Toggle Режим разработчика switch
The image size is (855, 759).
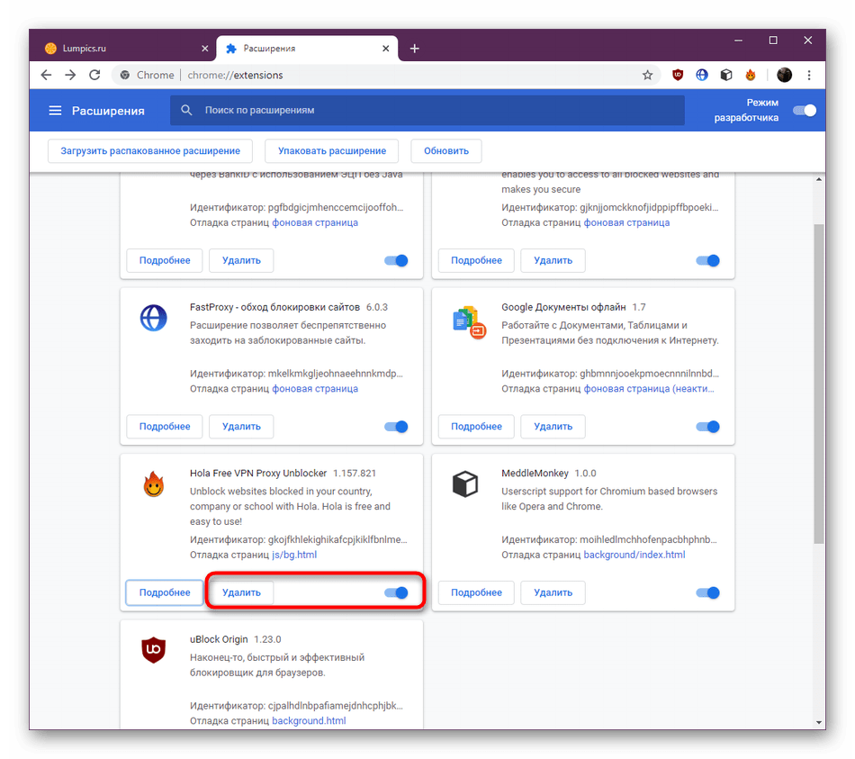[805, 110]
